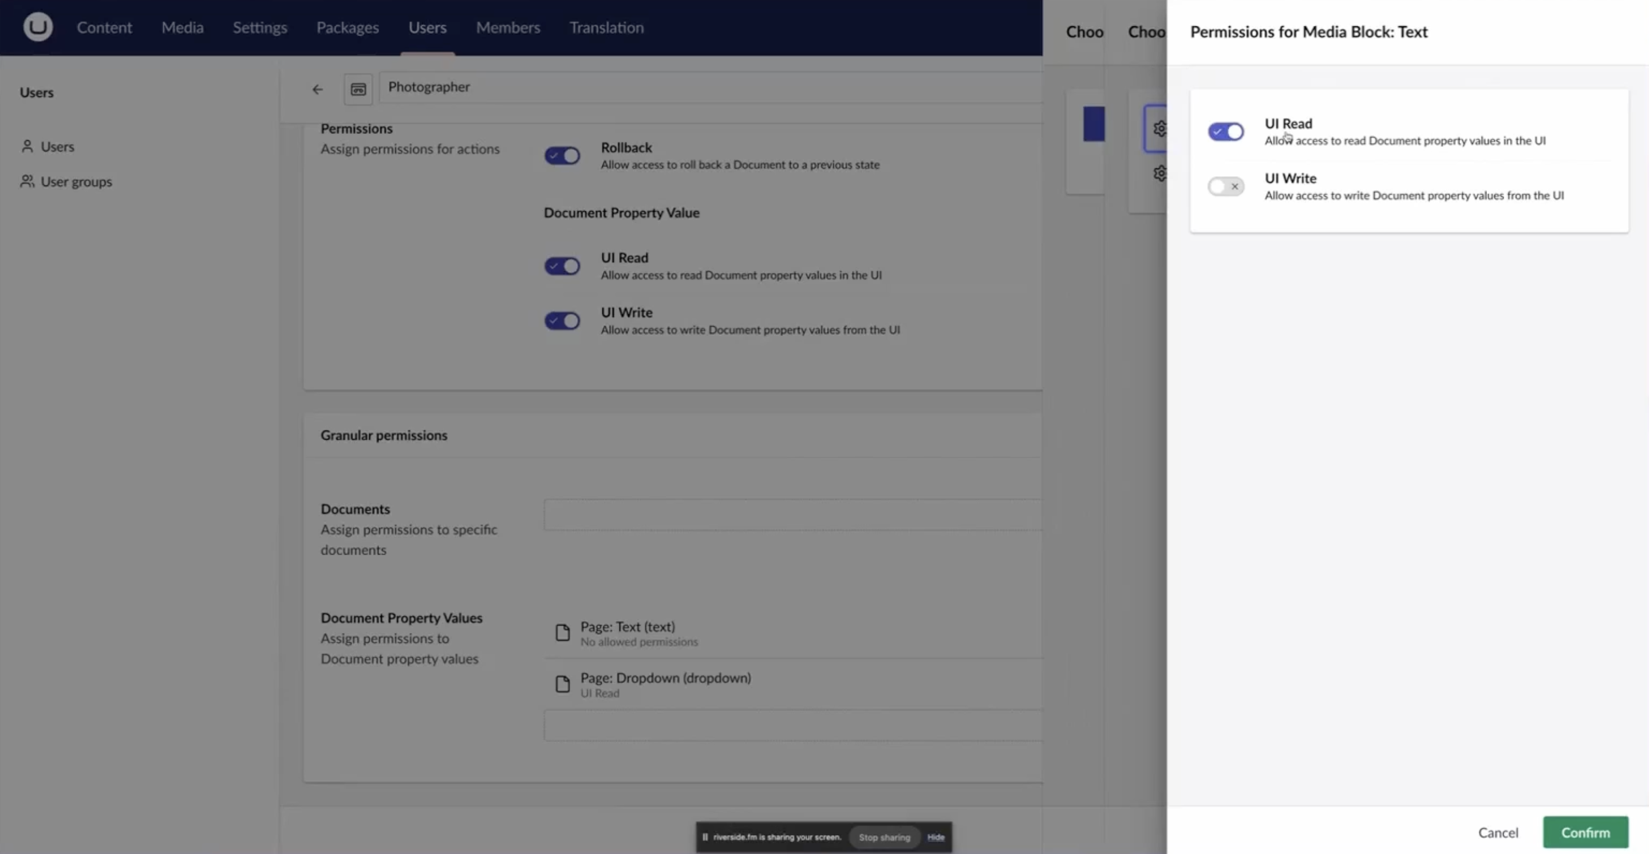
Task: Click the lower settings gear icon
Action: (1161, 173)
